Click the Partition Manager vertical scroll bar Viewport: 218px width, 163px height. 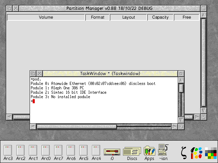pos(204,62)
